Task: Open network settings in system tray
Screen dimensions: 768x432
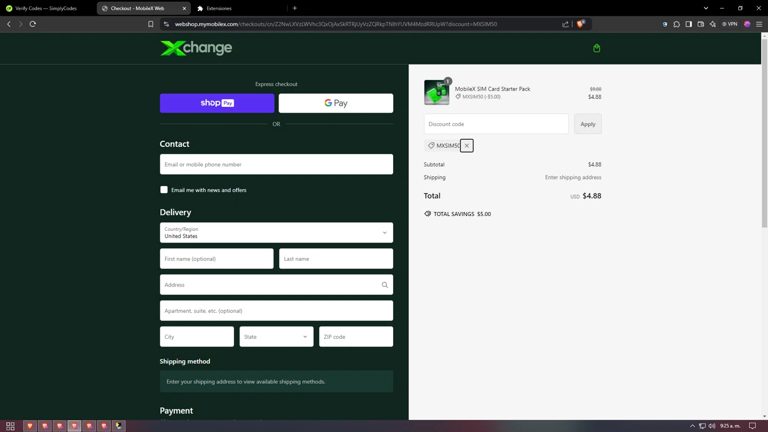Action: point(702,426)
